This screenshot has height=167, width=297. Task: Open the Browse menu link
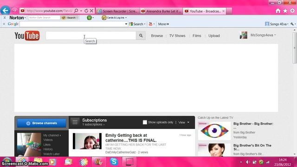157,36
